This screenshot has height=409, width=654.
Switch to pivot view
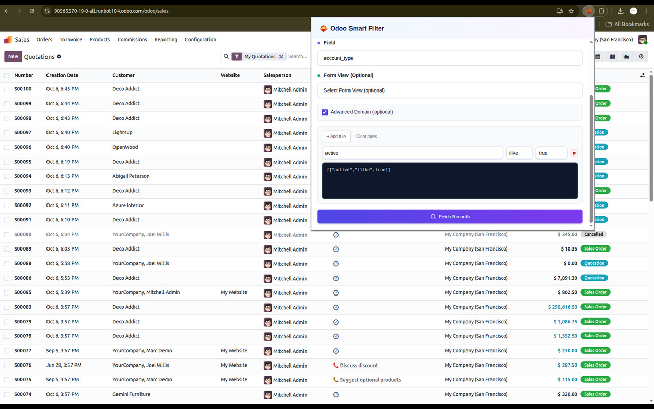pyautogui.click(x=612, y=57)
